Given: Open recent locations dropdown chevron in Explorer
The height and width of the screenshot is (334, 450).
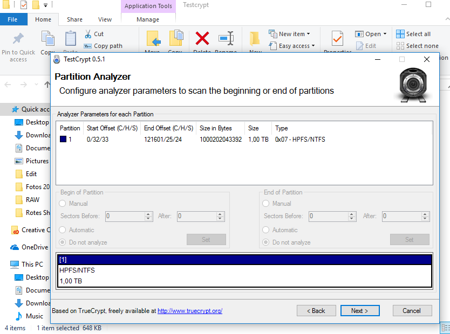Looking at the screenshot, I should pyautogui.click(x=36, y=85).
